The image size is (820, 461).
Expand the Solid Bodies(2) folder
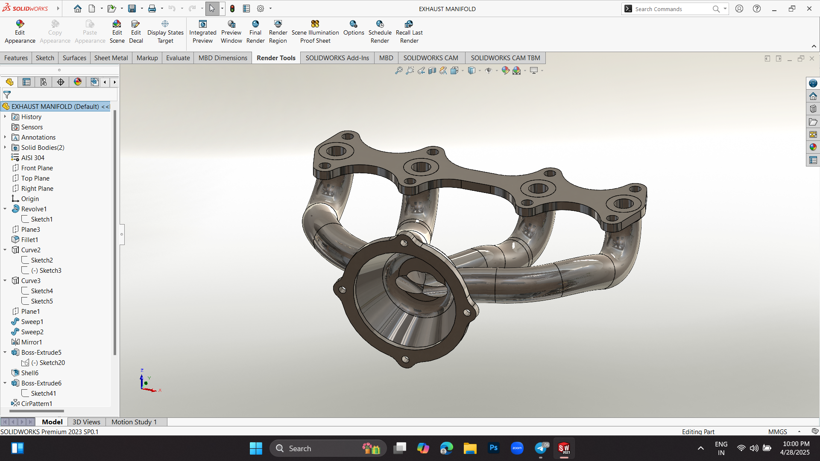point(5,147)
